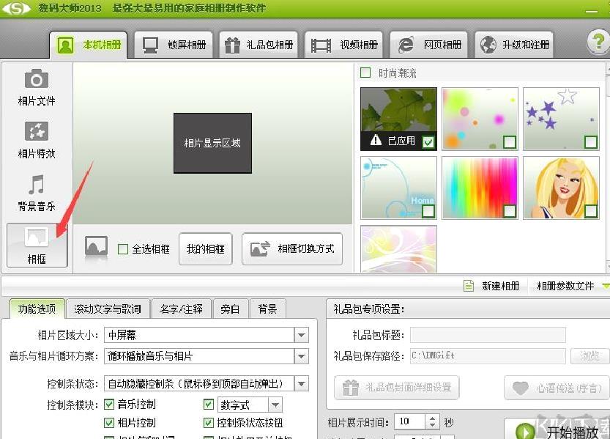Expand the 音乐与相片循环方案 dropdown

pos(302,356)
